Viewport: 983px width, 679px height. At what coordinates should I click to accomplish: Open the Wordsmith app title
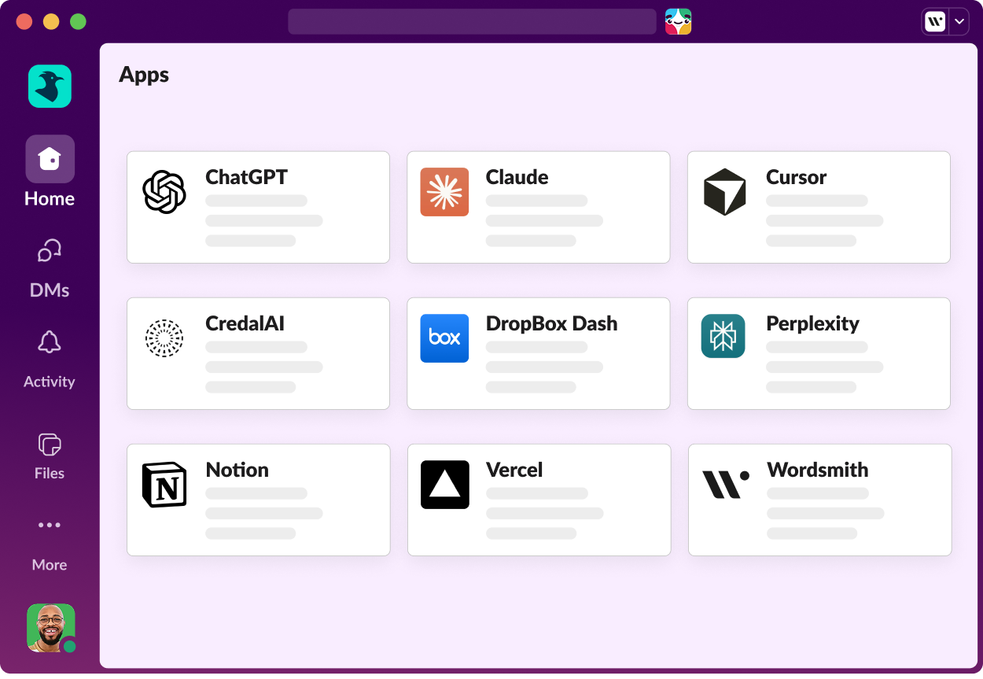point(818,470)
